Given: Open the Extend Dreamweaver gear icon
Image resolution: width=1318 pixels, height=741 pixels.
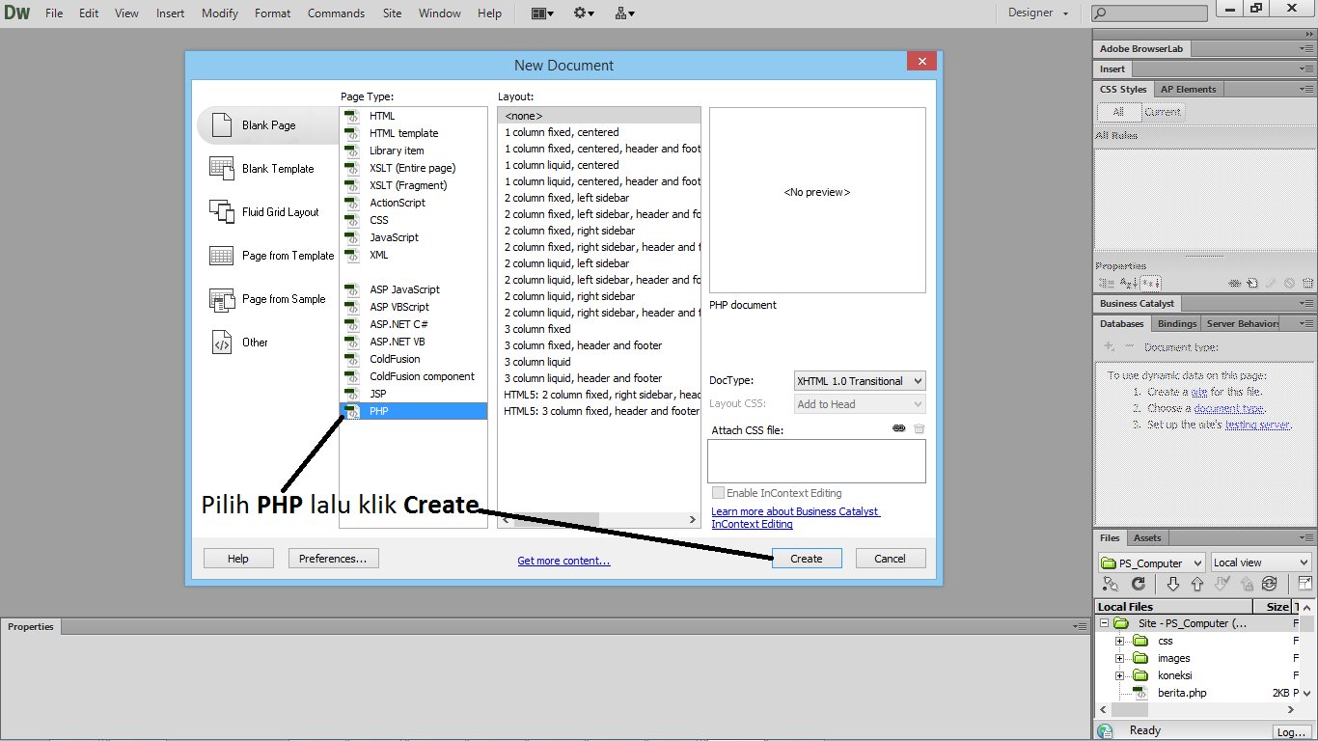Looking at the screenshot, I should [x=584, y=14].
